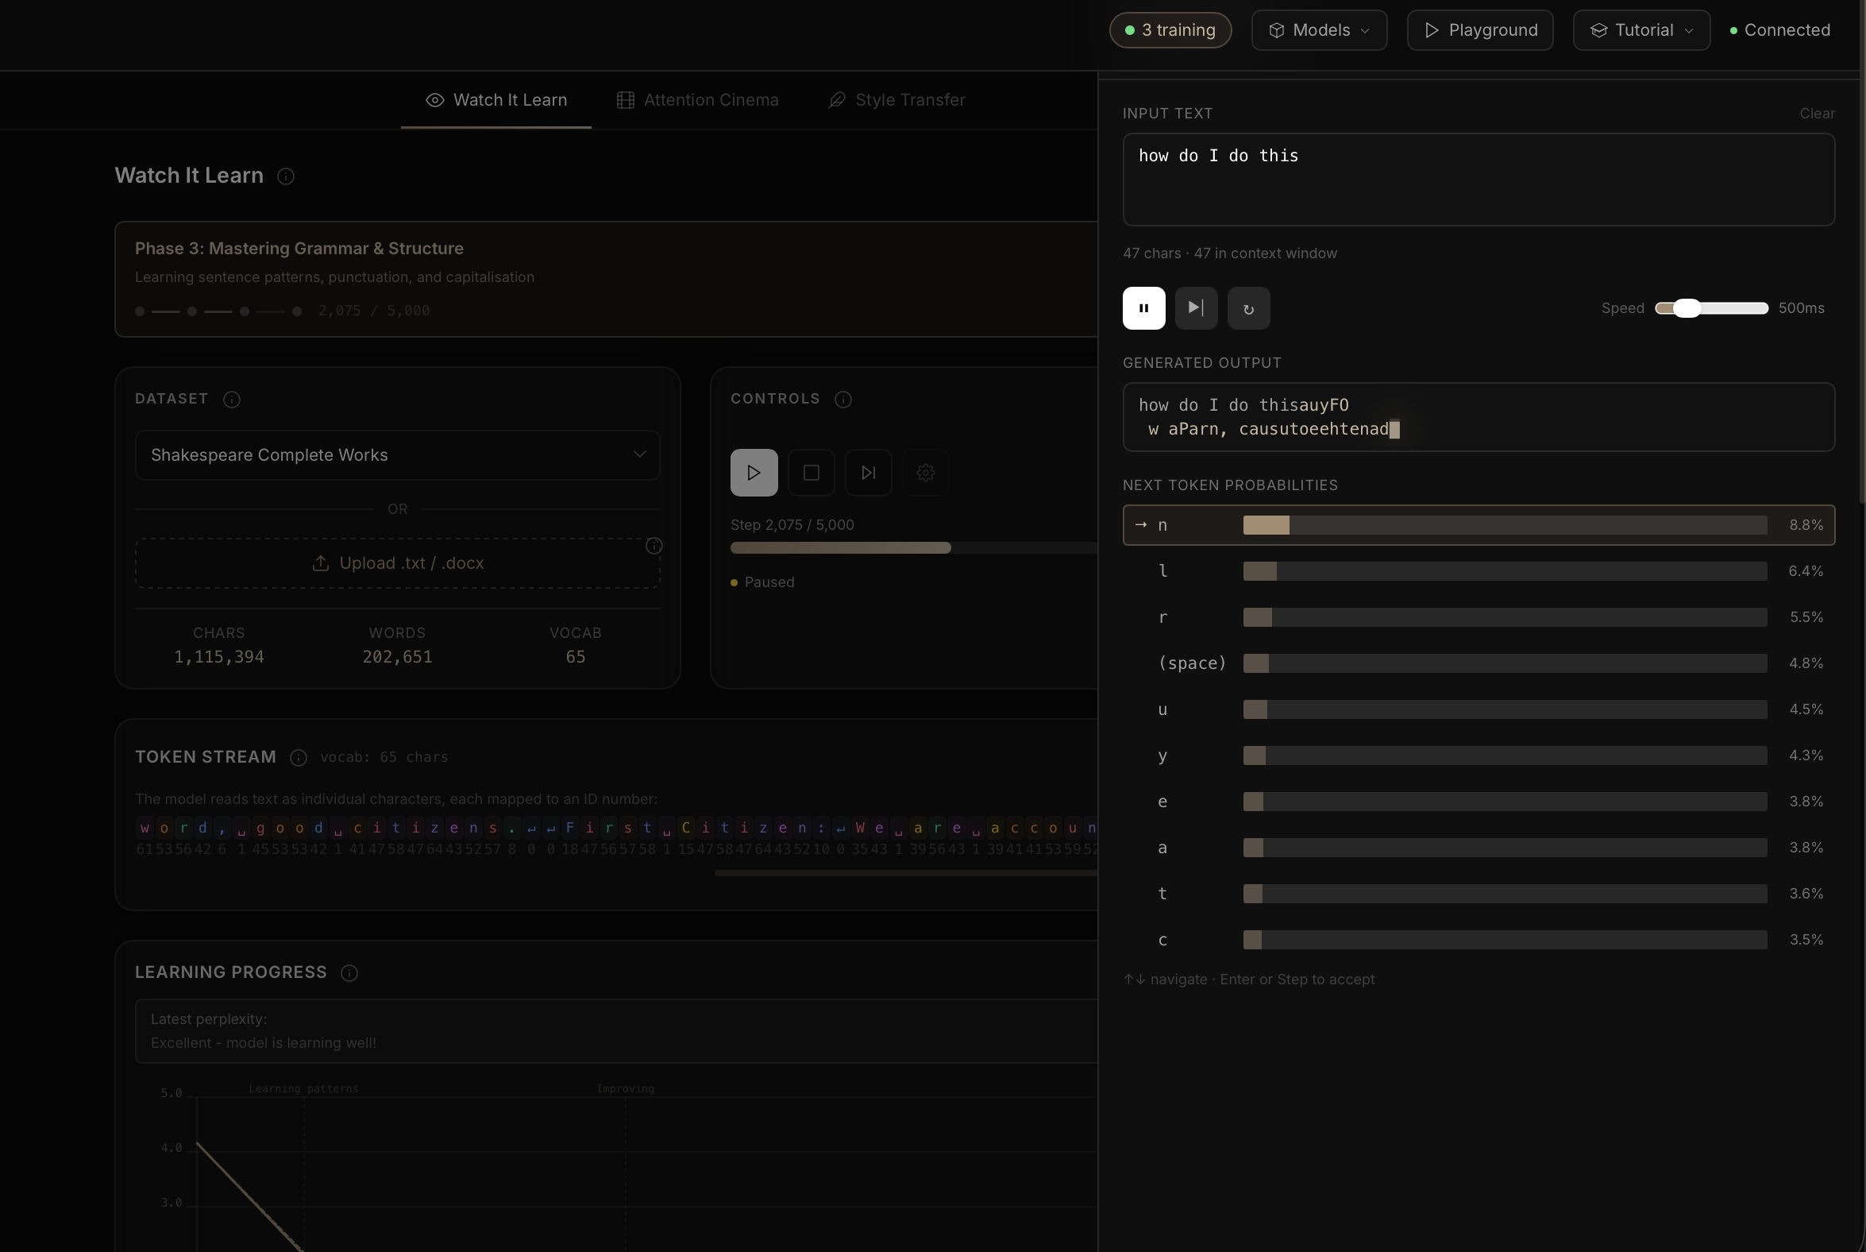The height and width of the screenshot is (1252, 1866).
Task: Click the Learning Progress info icon
Action: pos(349,972)
